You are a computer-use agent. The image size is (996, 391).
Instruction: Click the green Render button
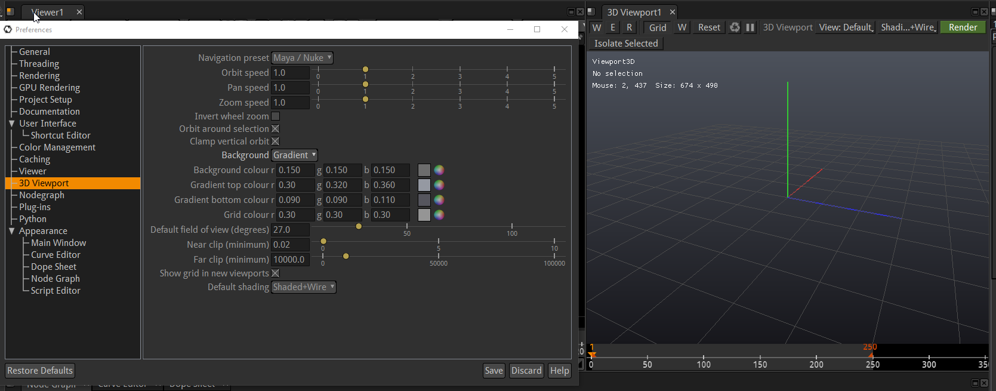coord(963,27)
